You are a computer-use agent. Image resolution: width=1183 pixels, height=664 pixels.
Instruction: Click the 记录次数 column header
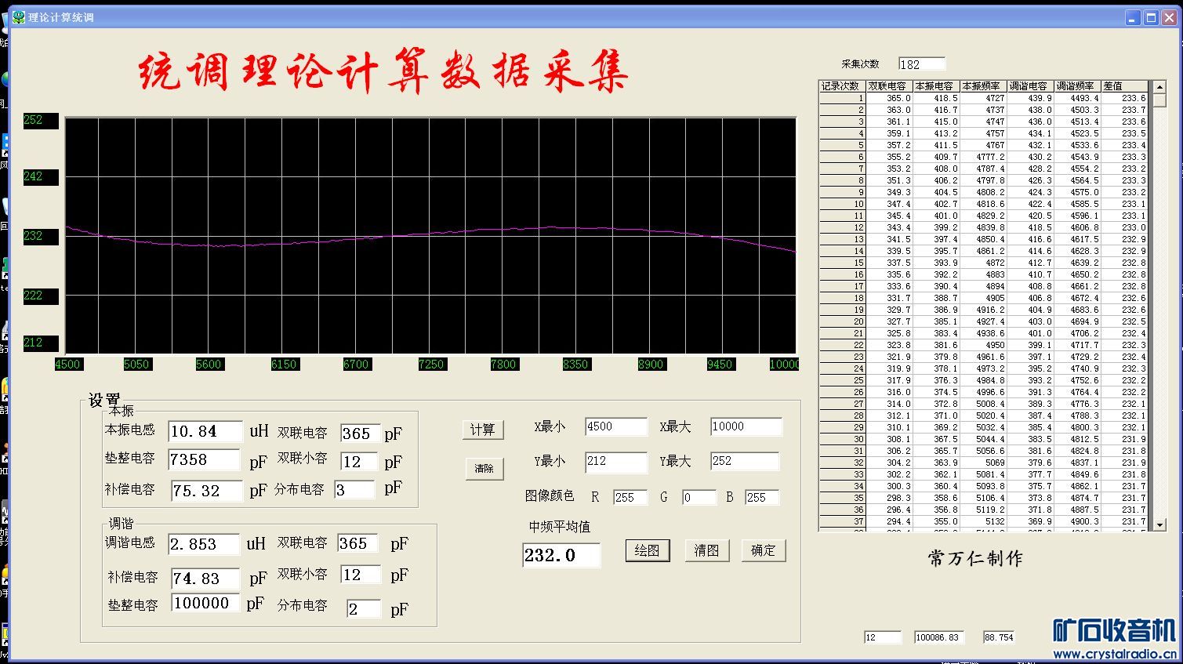pos(842,86)
